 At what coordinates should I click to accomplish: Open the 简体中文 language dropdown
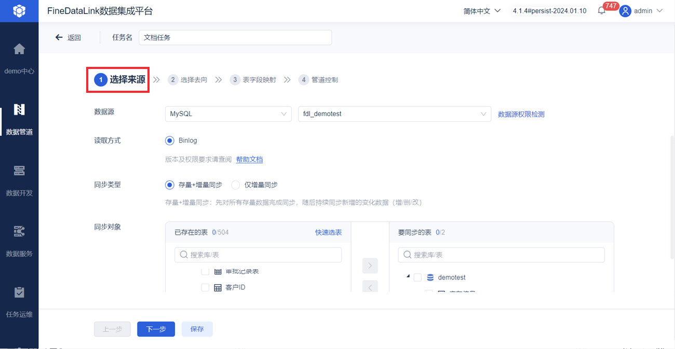(x=482, y=11)
